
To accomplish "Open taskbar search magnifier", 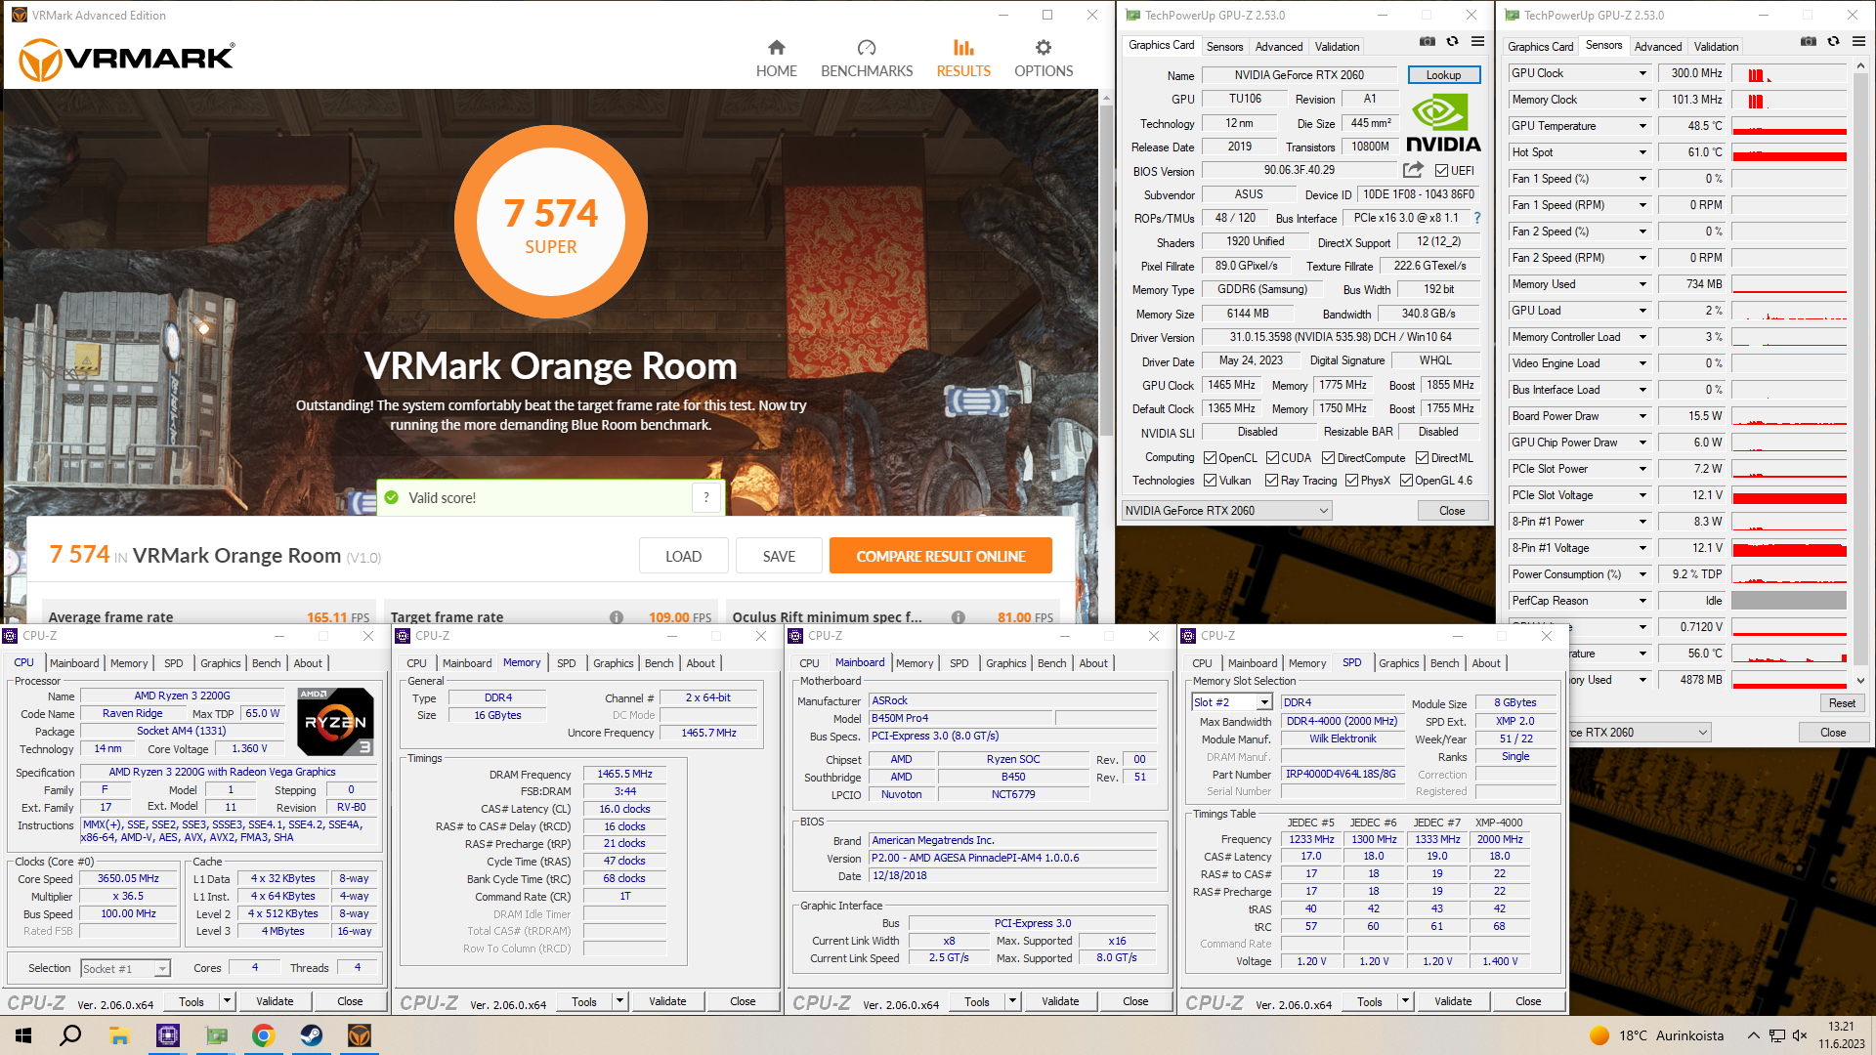I will 70,1035.
